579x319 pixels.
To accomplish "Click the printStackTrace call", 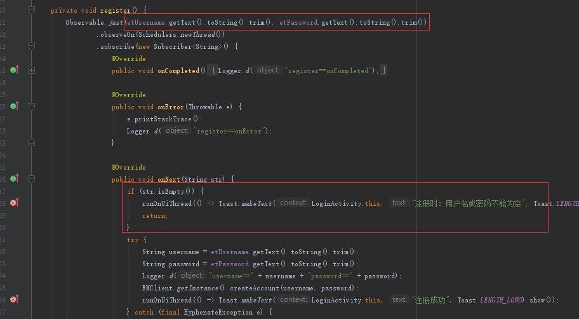I will click(163, 119).
